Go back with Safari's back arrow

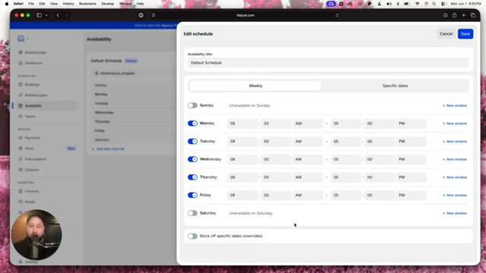coord(58,15)
